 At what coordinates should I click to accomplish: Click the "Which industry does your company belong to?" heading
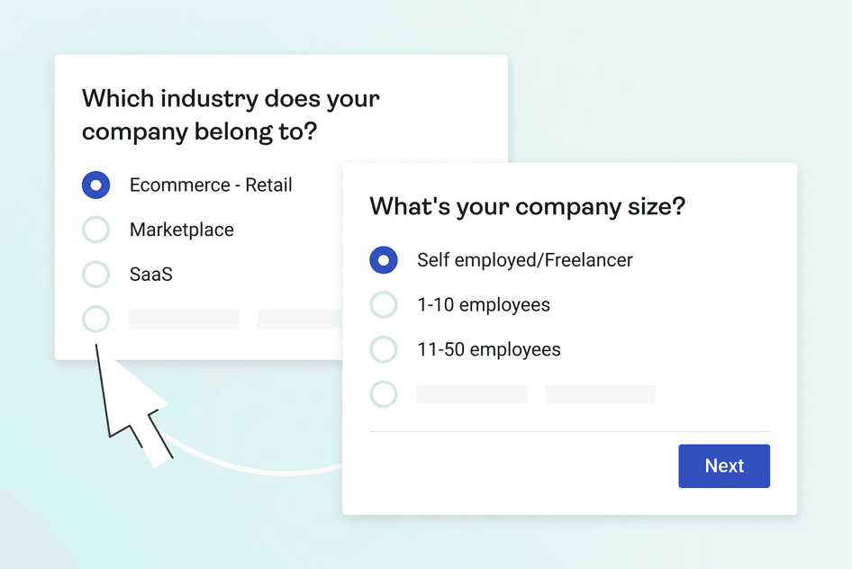click(x=231, y=114)
